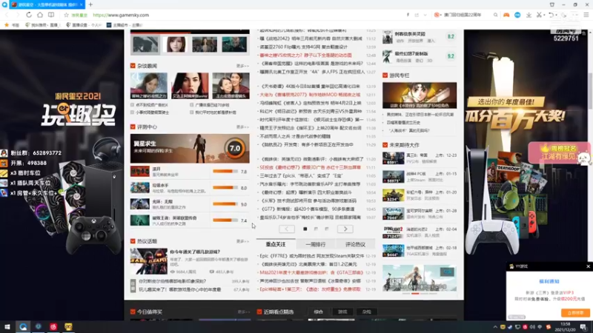Screen dimensions: 593x333
Task: Click the share icon in address bar
Action: tap(417, 15)
